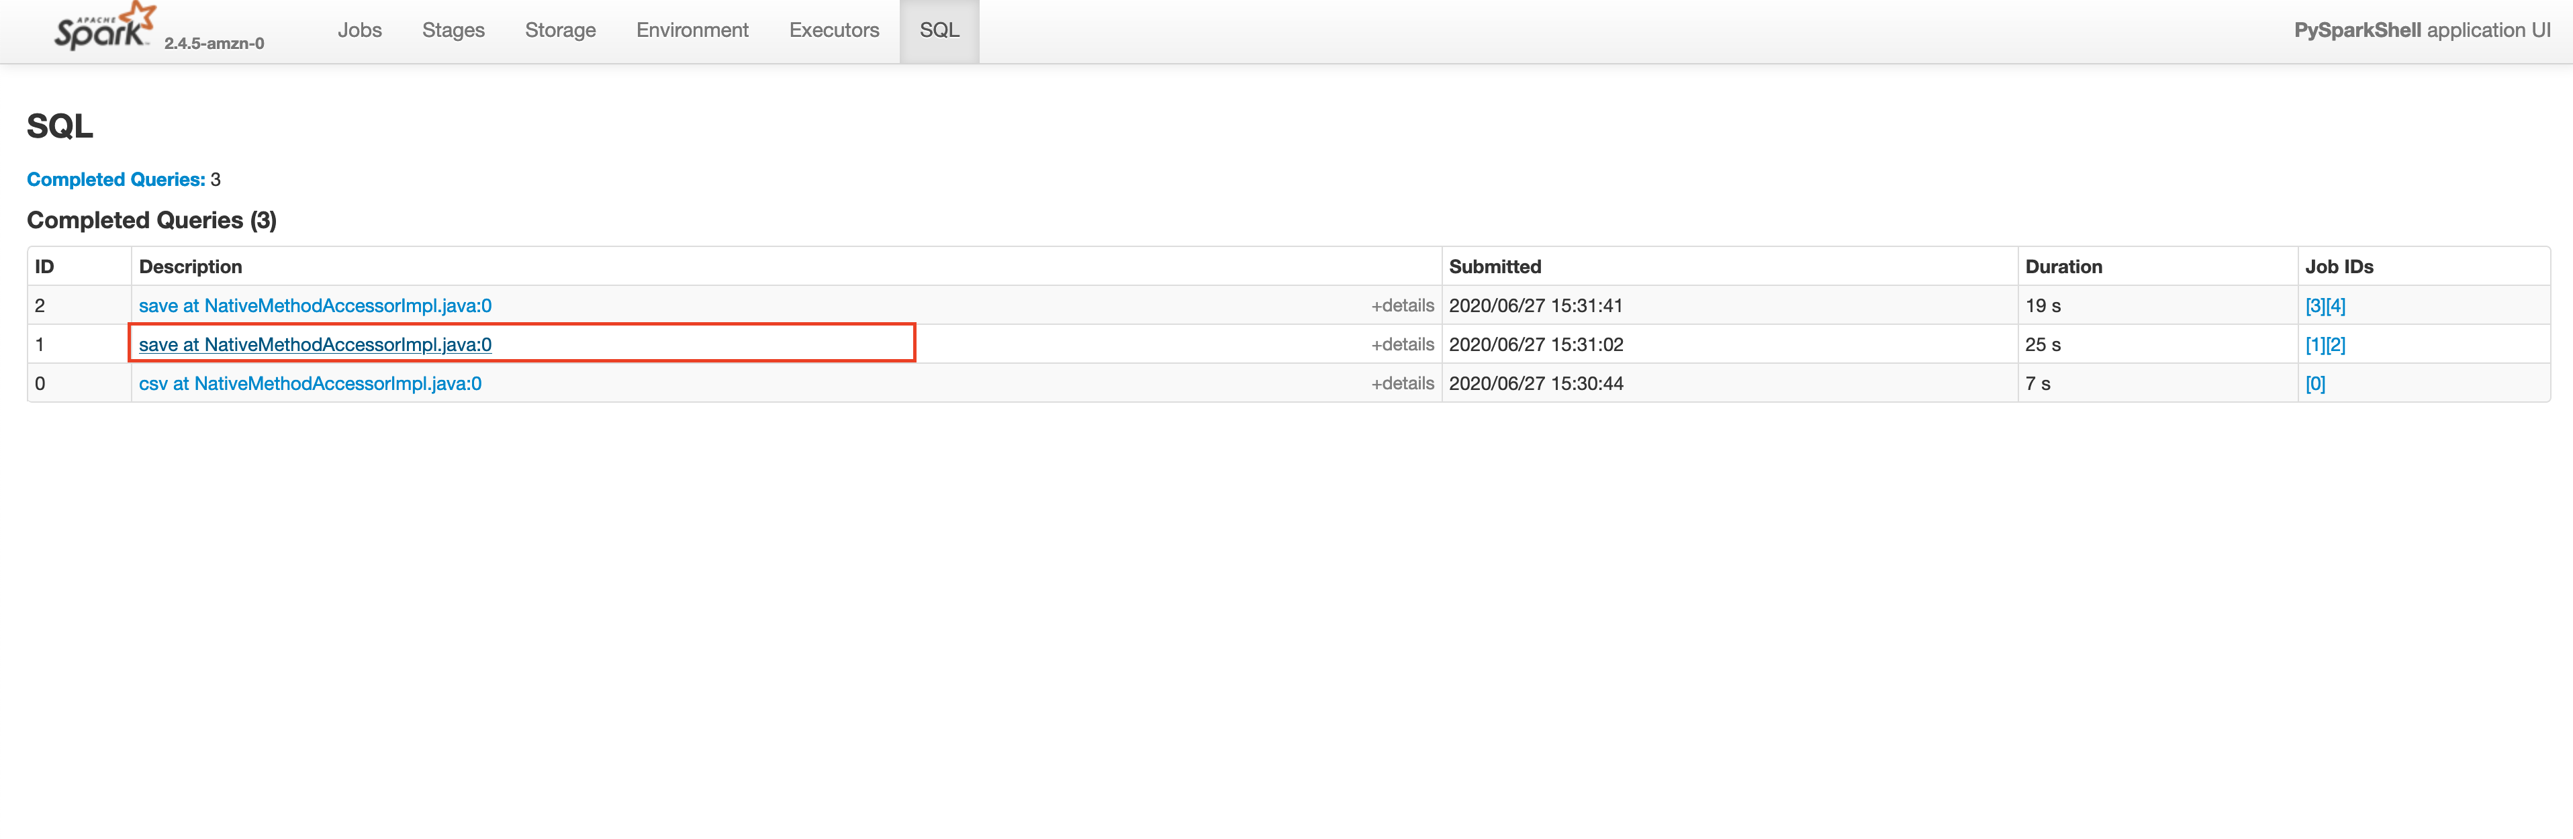Open csv at NativeMethodAccessorImpl.java:0 link
Viewport: 2573px width, 839px height.
[310, 383]
